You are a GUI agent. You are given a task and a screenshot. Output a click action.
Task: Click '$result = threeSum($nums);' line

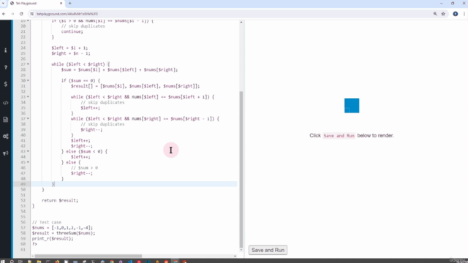(64, 233)
